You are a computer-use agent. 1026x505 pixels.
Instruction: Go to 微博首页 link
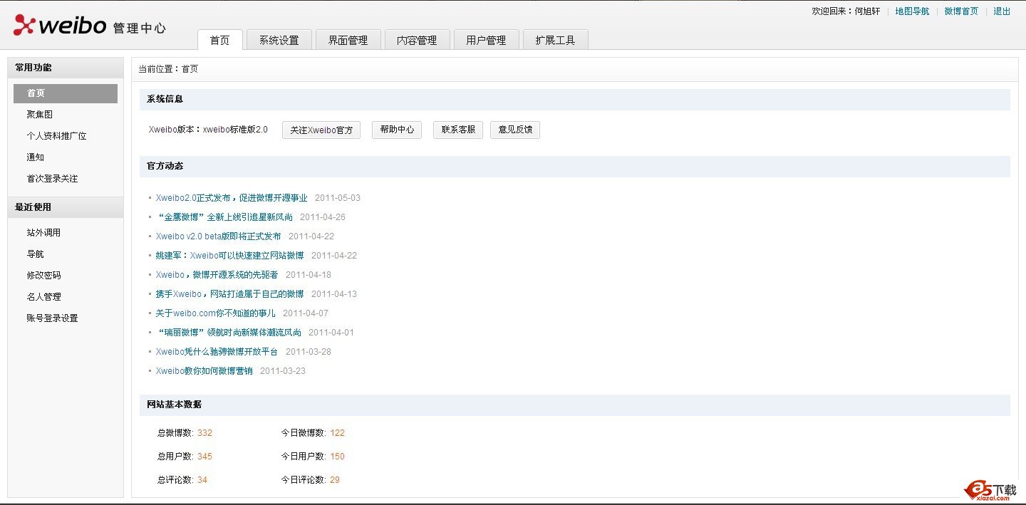coord(961,11)
